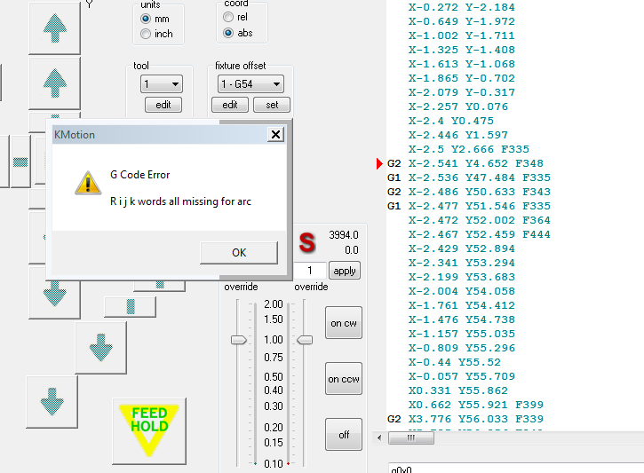Click the spindle speed input field showing 1

[310, 271]
